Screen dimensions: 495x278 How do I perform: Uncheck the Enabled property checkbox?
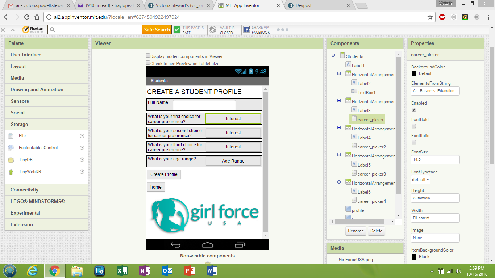click(x=413, y=110)
